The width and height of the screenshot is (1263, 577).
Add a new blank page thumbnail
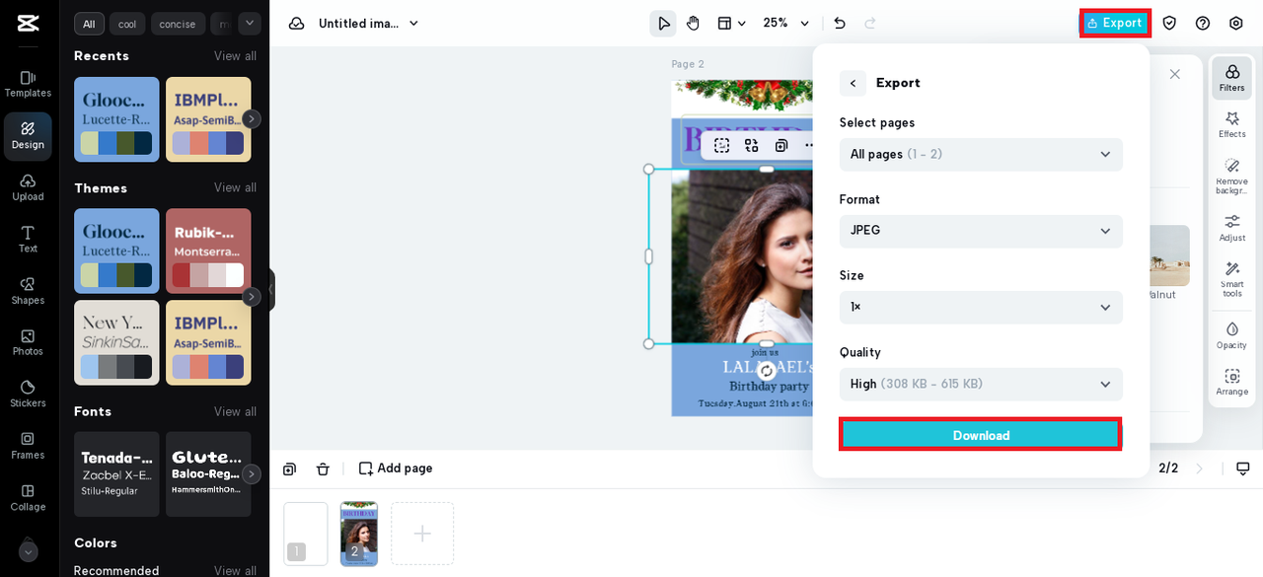[422, 534]
